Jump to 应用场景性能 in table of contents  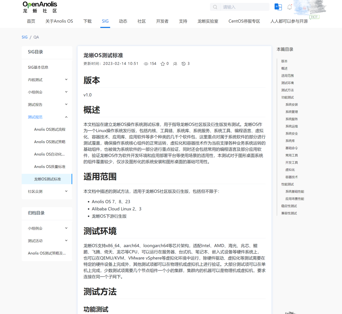click(x=295, y=199)
